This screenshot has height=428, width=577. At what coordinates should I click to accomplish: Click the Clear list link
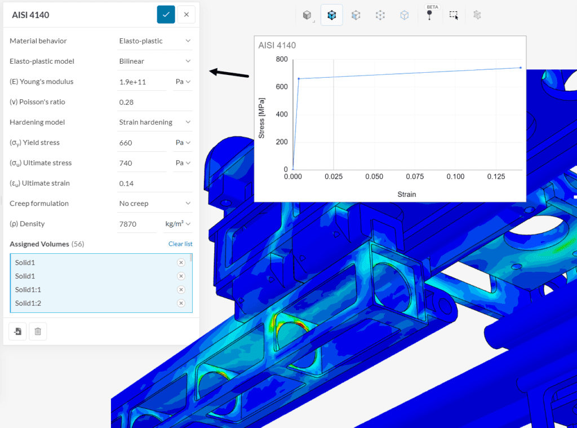[x=180, y=244]
